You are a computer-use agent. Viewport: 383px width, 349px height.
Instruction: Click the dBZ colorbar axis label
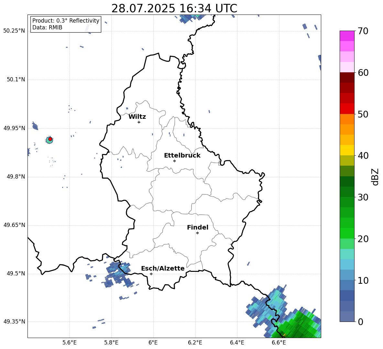tap(376, 177)
